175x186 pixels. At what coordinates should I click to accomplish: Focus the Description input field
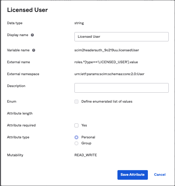click(121, 88)
